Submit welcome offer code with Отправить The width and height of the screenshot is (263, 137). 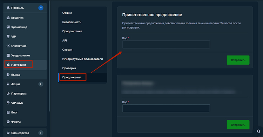(x=238, y=60)
